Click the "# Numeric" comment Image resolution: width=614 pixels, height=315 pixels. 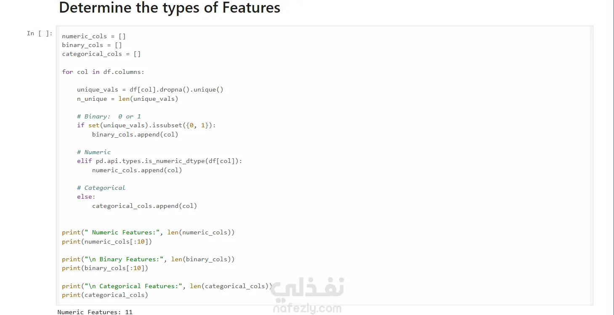coord(94,152)
